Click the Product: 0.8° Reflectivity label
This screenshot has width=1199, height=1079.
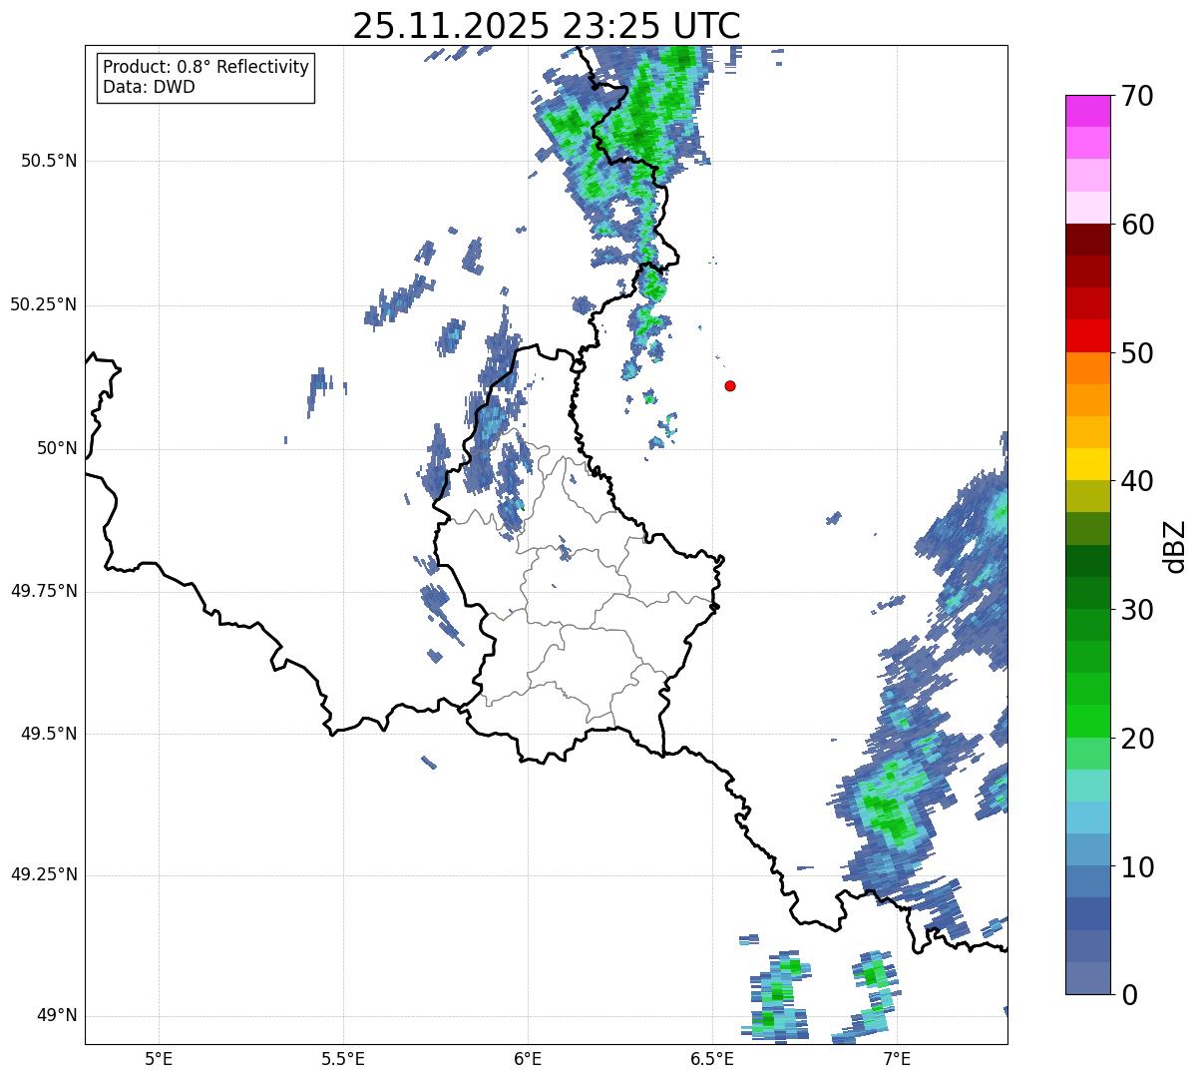click(206, 67)
